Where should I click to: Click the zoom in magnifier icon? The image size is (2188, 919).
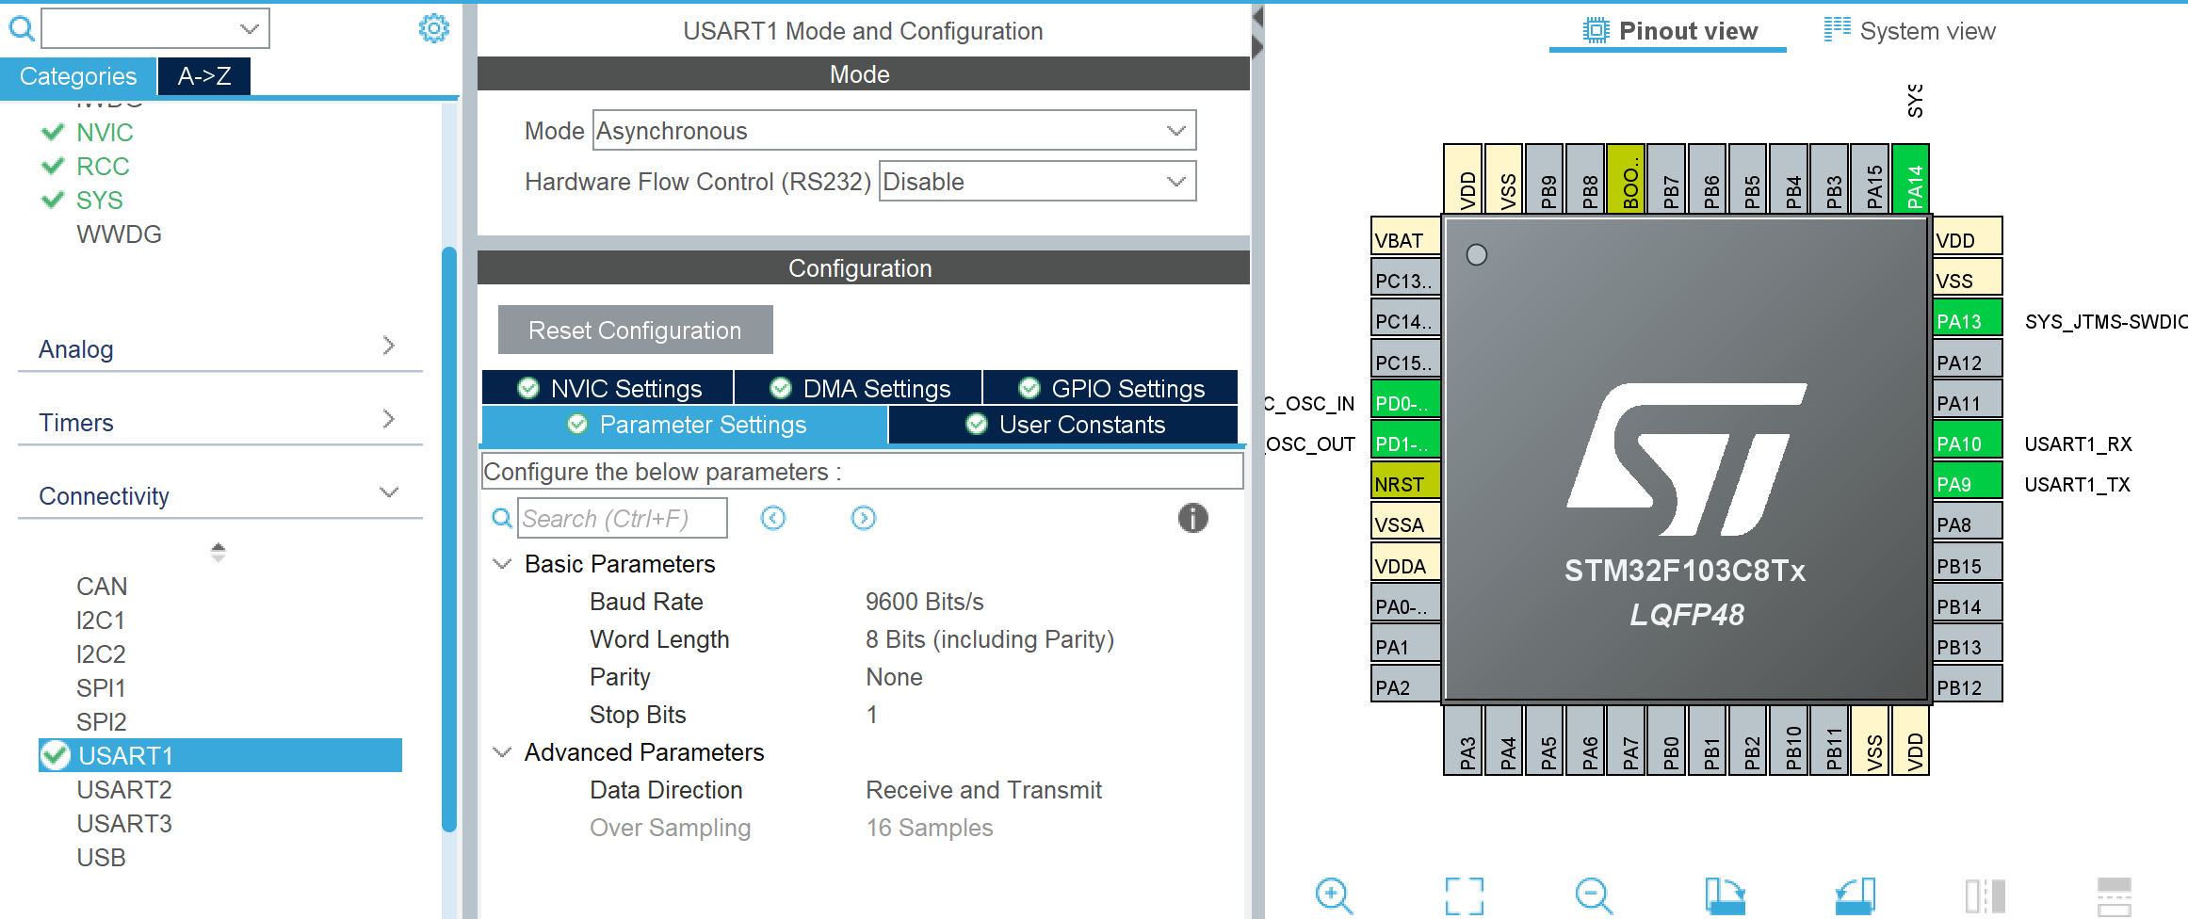coord(1334,895)
